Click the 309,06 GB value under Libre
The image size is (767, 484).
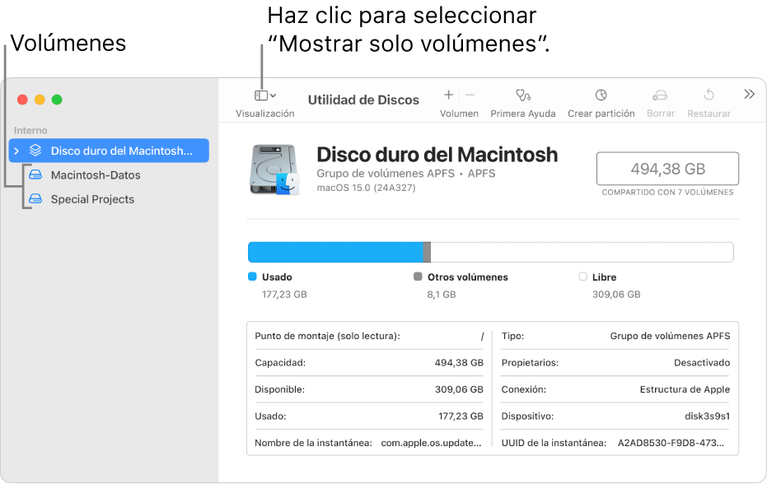coord(616,295)
